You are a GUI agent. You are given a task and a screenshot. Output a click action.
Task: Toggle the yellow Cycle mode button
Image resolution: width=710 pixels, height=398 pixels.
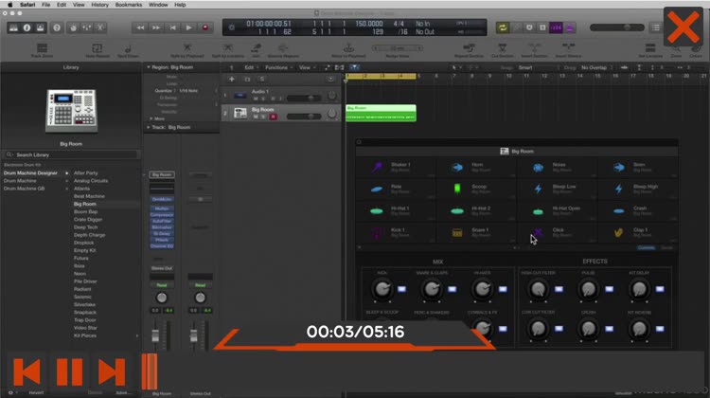pyautogui.click(x=502, y=27)
